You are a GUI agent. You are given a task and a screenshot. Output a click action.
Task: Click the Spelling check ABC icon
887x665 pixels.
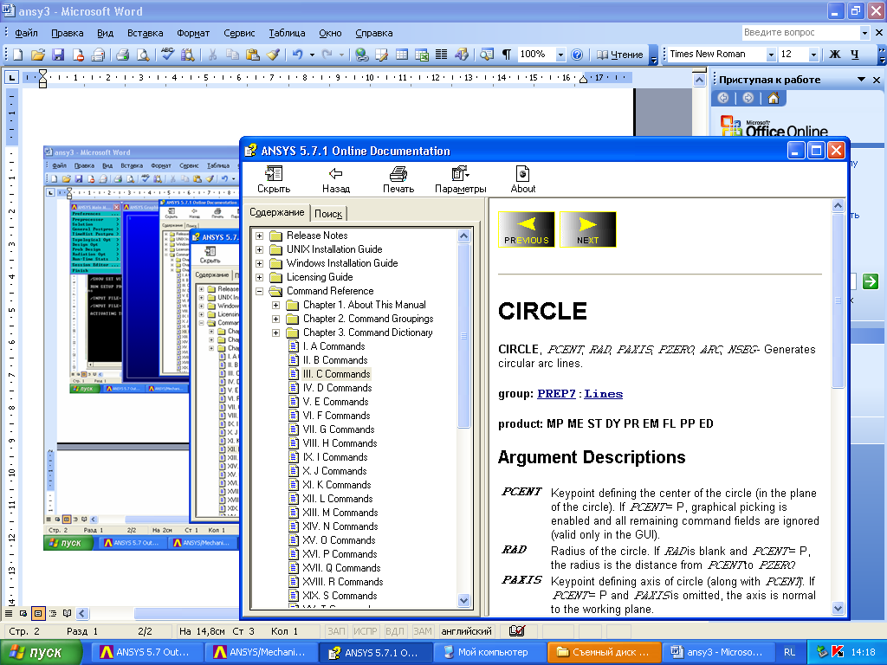(167, 55)
